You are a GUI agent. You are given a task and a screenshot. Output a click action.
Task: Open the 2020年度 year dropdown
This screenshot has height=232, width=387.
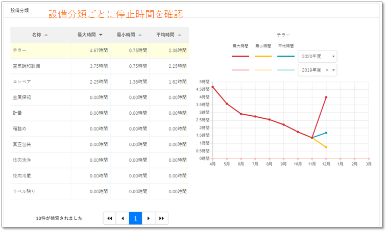pyautogui.click(x=317, y=56)
